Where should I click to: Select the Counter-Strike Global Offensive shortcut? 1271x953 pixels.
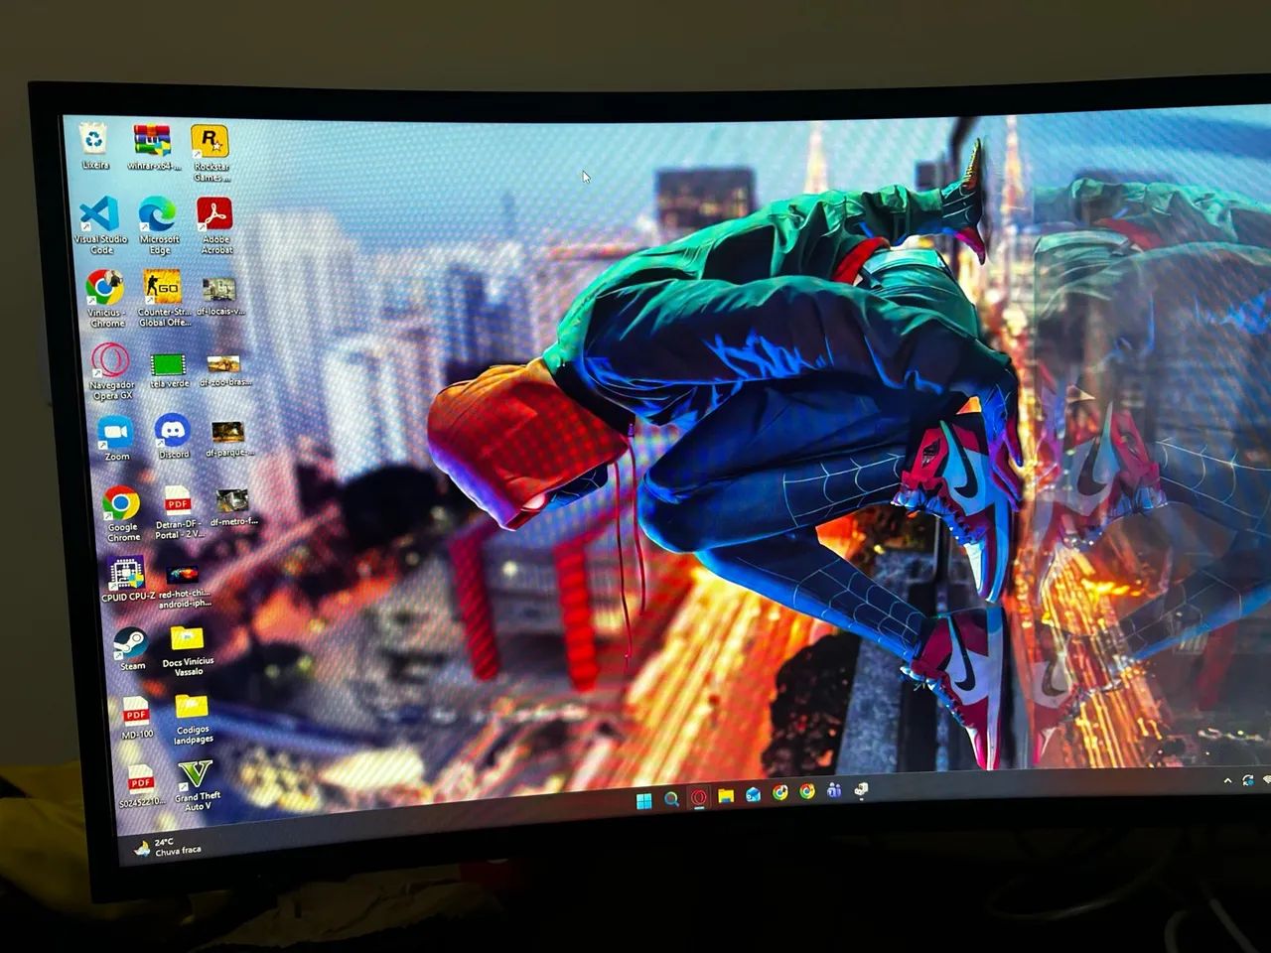coord(164,298)
